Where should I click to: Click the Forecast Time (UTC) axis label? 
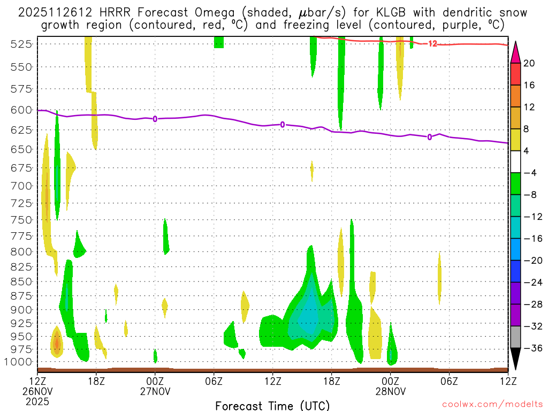[x=272, y=406]
